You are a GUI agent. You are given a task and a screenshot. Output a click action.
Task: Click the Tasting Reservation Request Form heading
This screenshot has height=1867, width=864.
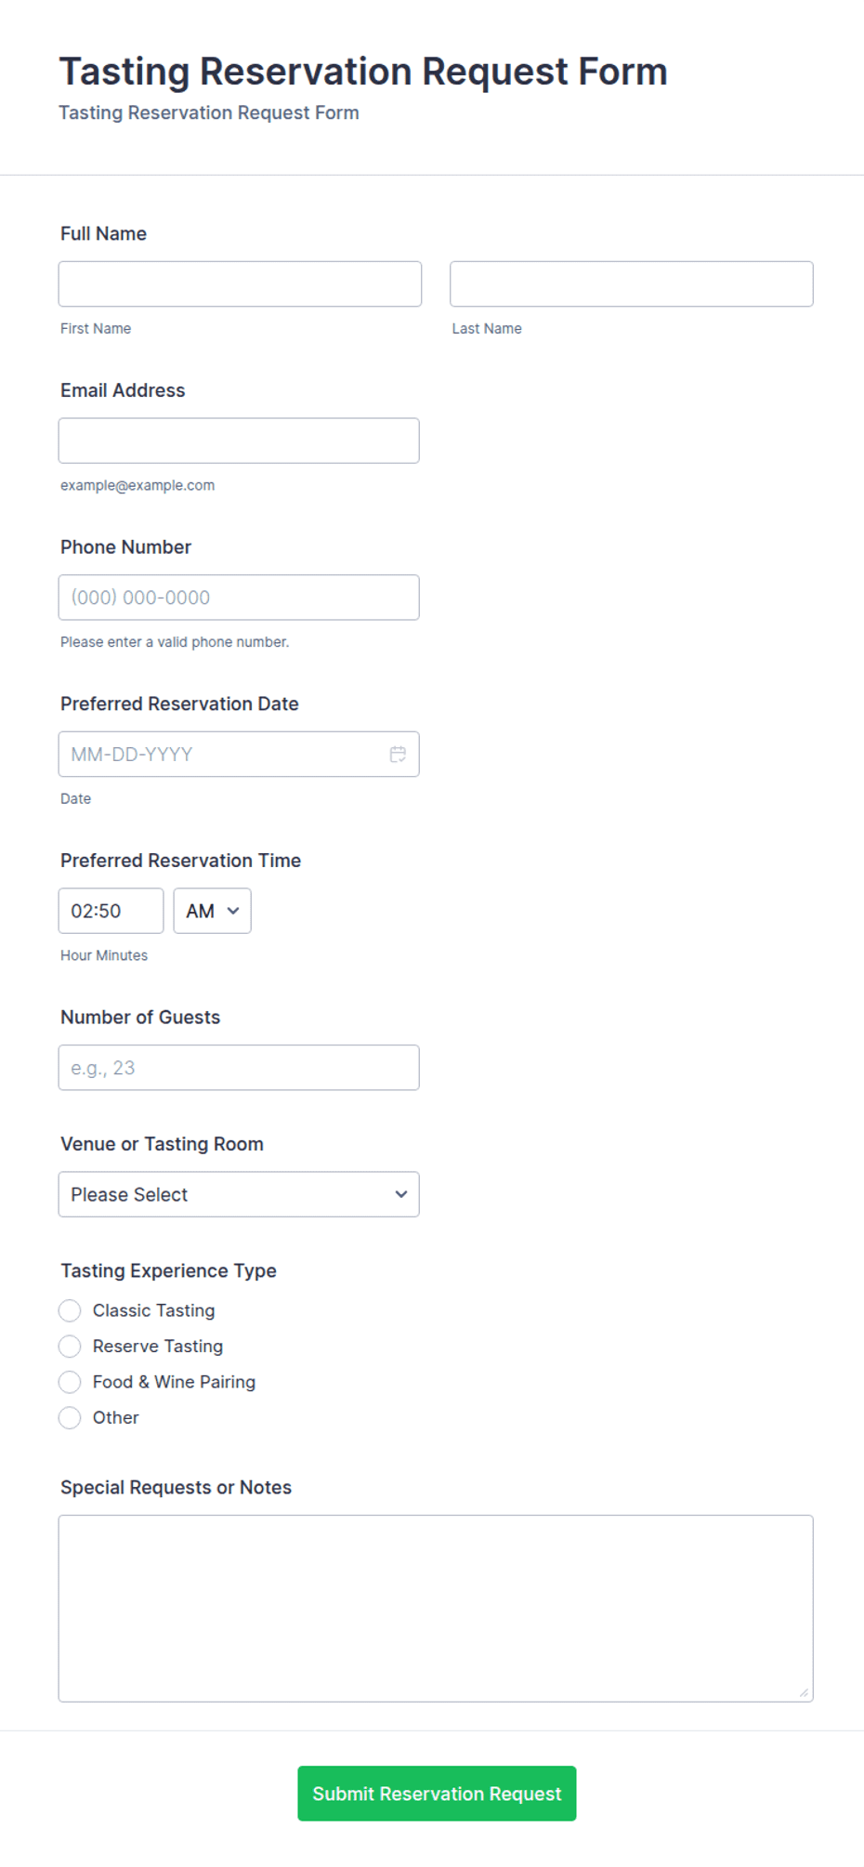[363, 72]
